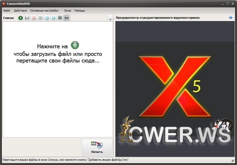
Task: Toggle the disc size bar icon
Action: pos(67,18)
